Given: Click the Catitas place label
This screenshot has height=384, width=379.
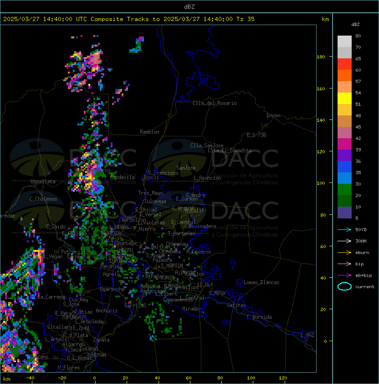Looking at the screenshot, I should click(x=236, y=305).
